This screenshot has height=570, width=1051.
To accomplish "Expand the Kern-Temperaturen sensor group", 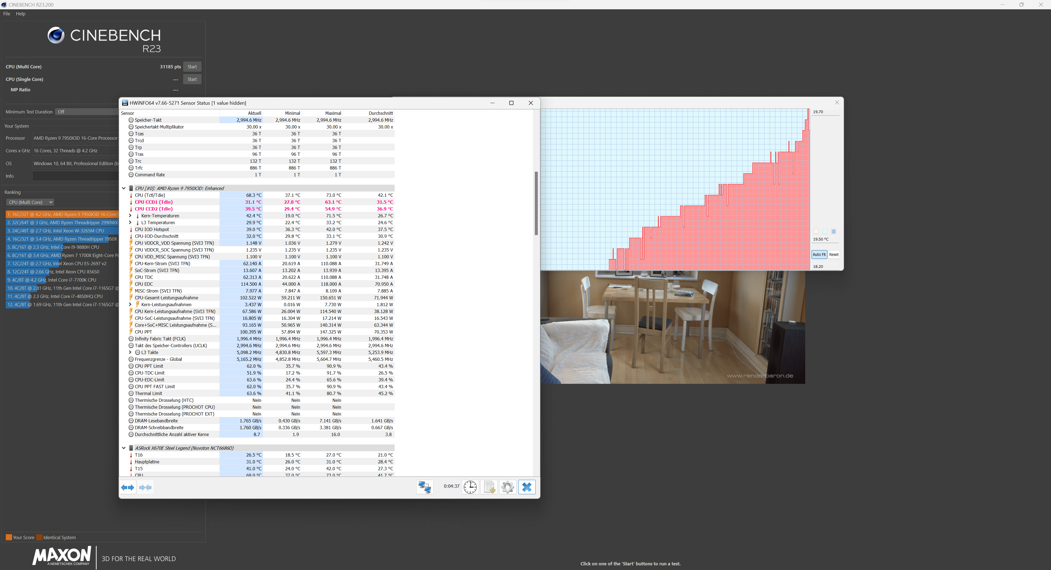I will click(130, 216).
